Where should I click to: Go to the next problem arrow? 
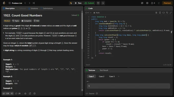tap(29, 3)
